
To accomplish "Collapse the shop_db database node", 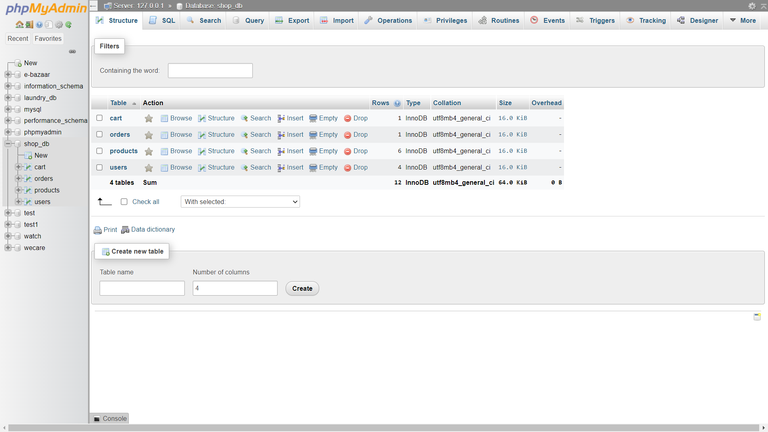I will pos(8,144).
